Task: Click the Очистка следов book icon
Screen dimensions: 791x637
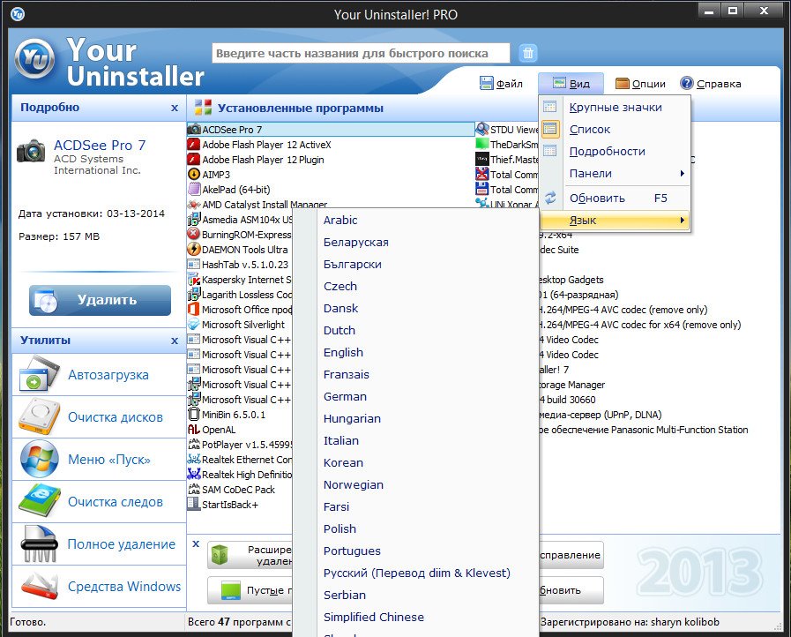Action: (x=39, y=501)
